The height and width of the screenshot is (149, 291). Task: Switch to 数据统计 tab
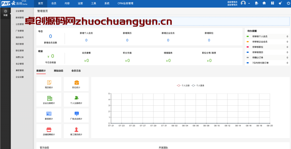click(x=41, y=71)
